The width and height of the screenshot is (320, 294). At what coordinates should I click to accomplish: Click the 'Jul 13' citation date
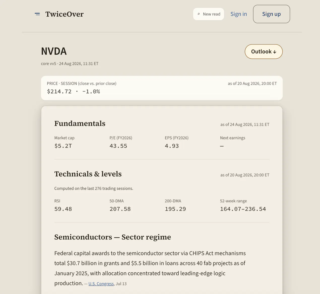pos(121,284)
